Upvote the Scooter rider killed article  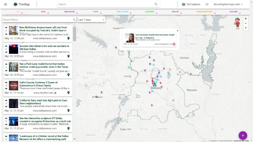pos(6,46)
